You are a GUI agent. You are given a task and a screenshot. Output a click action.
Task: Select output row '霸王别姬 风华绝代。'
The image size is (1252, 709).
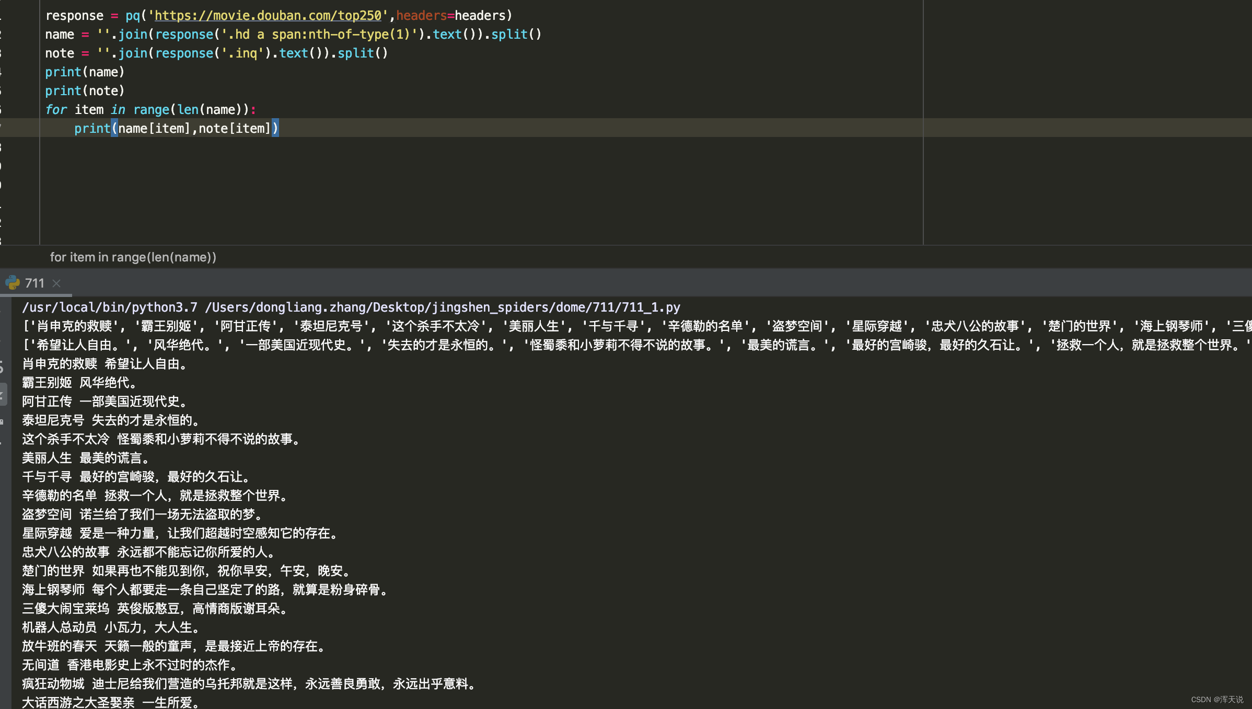coord(82,383)
